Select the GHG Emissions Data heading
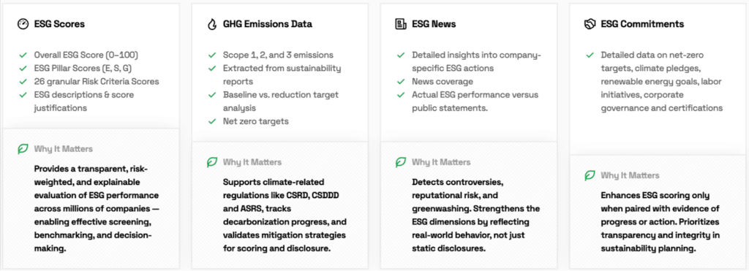Image resolution: width=749 pixels, height=271 pixels. [x=268, y=24]
